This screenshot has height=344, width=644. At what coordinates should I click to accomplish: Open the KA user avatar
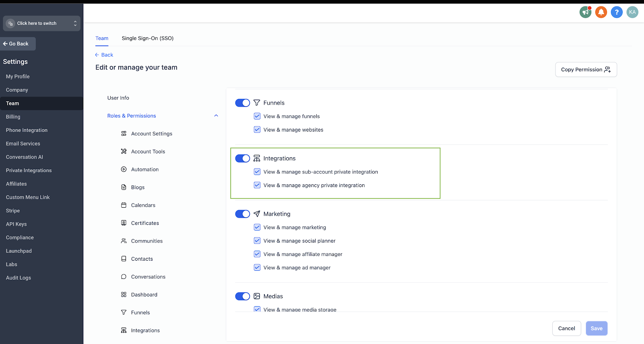click(x=632, y=12)
